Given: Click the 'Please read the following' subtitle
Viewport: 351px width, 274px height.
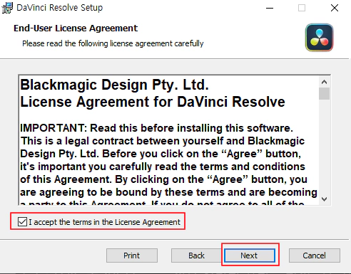Looking at the screenshot, I should pos(113,43).
